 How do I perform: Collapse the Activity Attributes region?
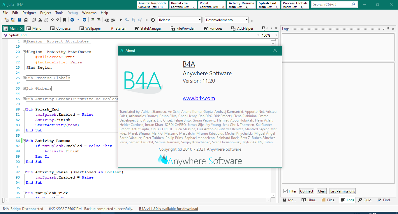point(24,52)
